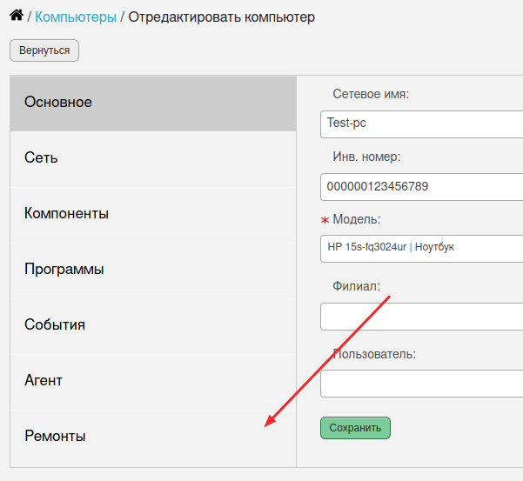523x481 pixels.
Task: Click the Инв. номер input field
Action: tap(421, 187)
